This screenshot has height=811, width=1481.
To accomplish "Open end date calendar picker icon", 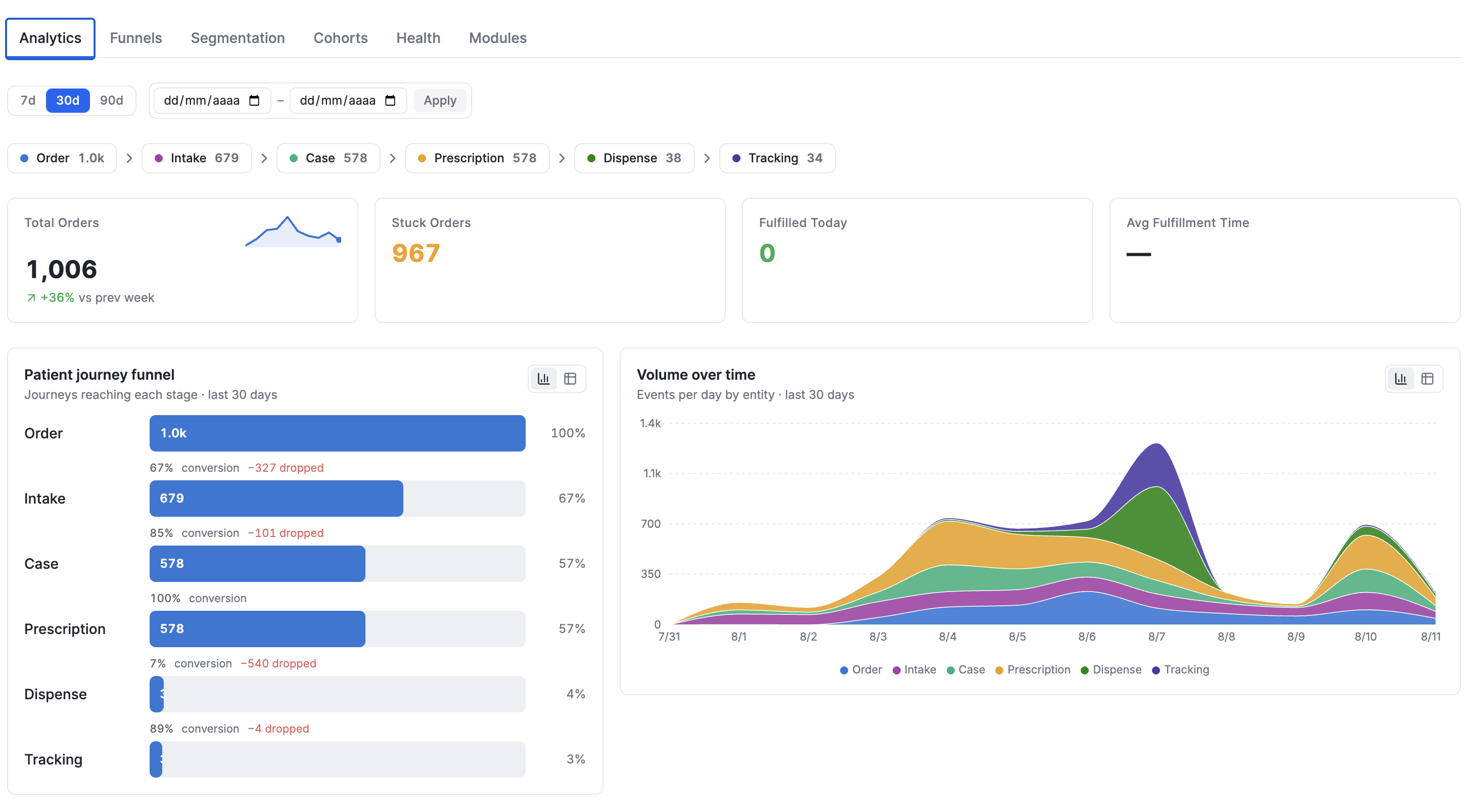I will pos(390,101).
